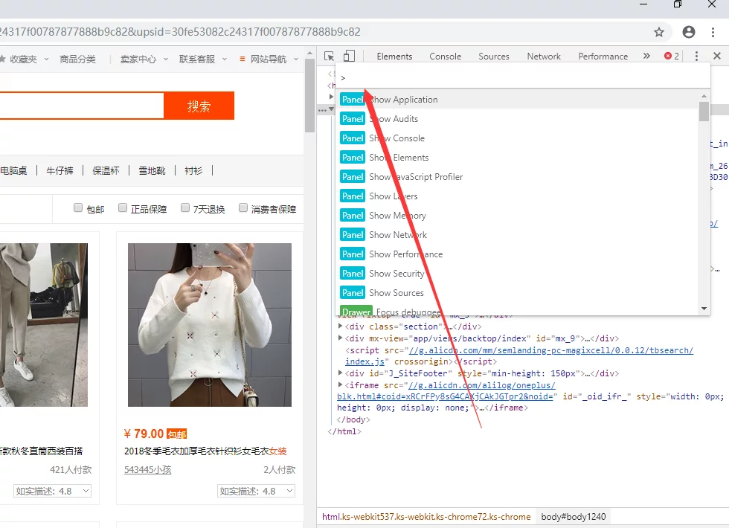Tick the 包邮 checkbox
Viewport: 729px width, 528px height.
78,207
